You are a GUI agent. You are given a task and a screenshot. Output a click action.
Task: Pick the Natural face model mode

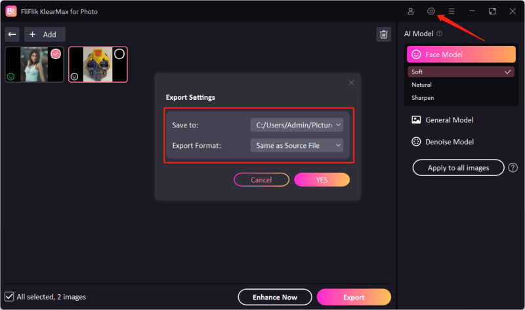coord(421,85)
